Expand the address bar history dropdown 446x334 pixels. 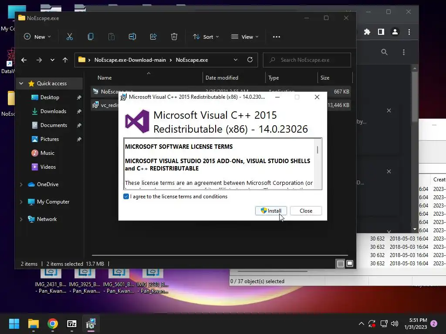(x=236, y=60)
